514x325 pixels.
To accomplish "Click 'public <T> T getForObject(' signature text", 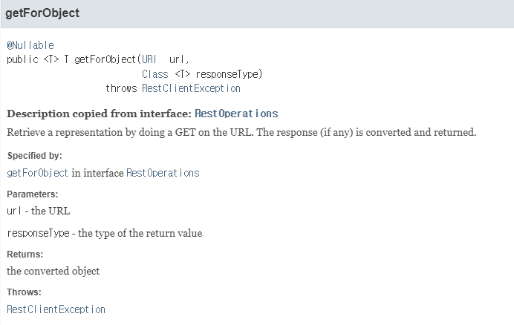I will click(x=74, y=59).
